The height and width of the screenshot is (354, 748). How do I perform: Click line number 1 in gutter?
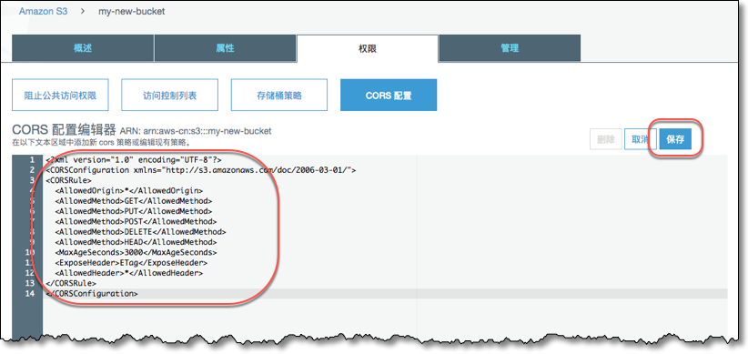(32, 160)
